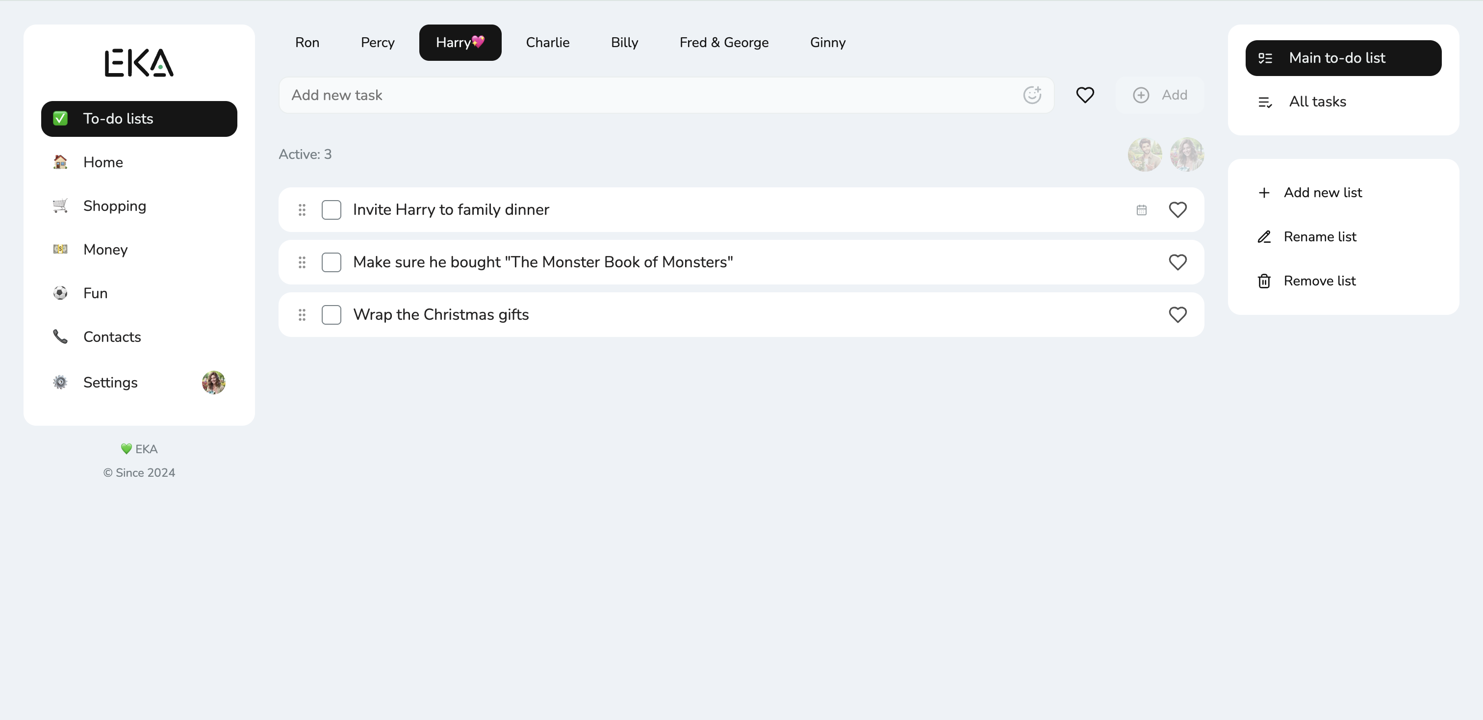The width and height of the screenshot is (1483, 720).
Task: Click the banknote icon for Money
Action: (x=60, y=249)
